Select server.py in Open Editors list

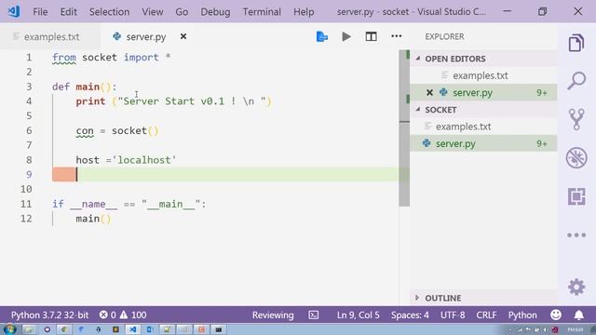483,93
